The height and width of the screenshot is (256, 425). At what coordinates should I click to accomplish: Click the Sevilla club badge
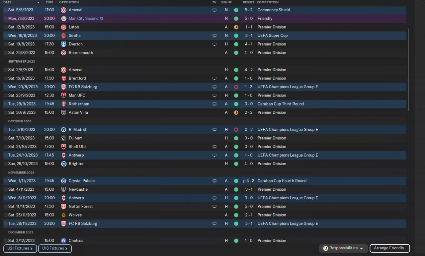(x=64, y=35)
